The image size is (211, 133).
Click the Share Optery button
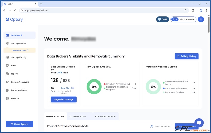[x=19, y=124]
